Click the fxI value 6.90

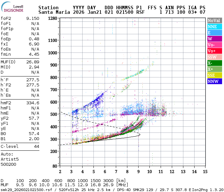coord(34,44)
